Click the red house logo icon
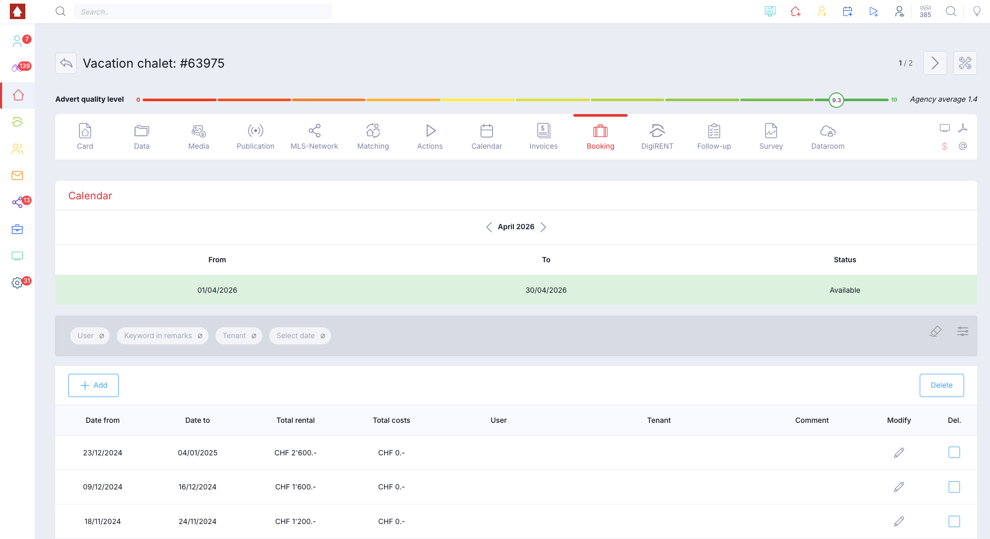The image size is (990, 539). click(x=18, y=11)
